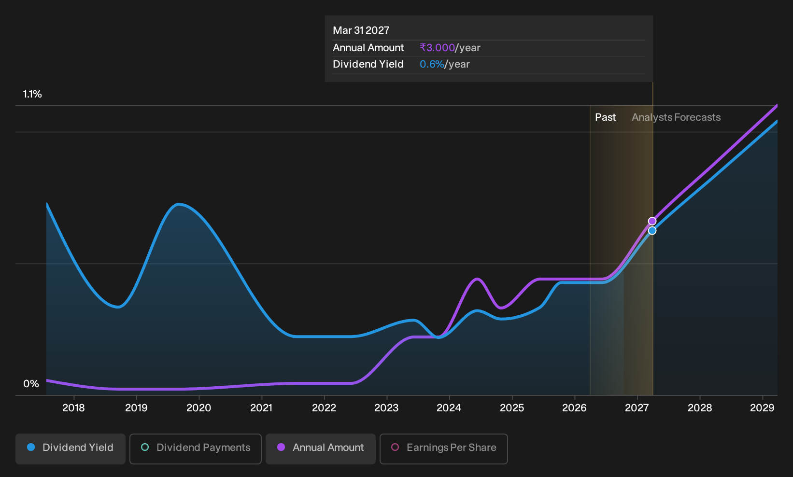Click the Analysts Forecasts label

point(676,117)
